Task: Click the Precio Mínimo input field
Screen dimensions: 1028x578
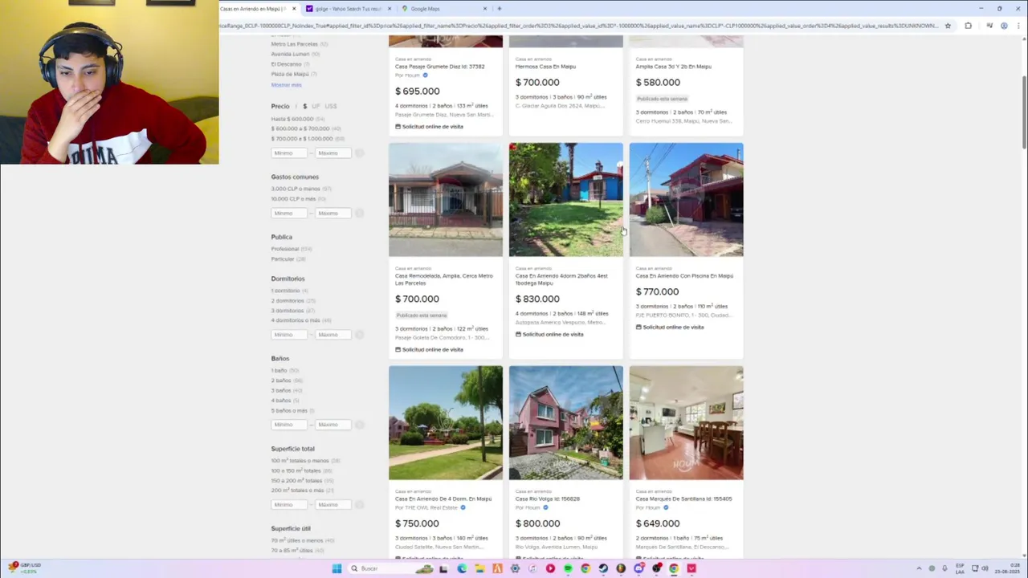Action: 290,153
